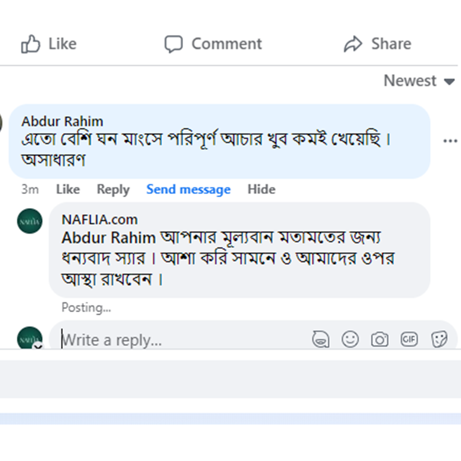The image size is (461, 461).
Task: Click Send message under the comment
Action: coord(188,189)
